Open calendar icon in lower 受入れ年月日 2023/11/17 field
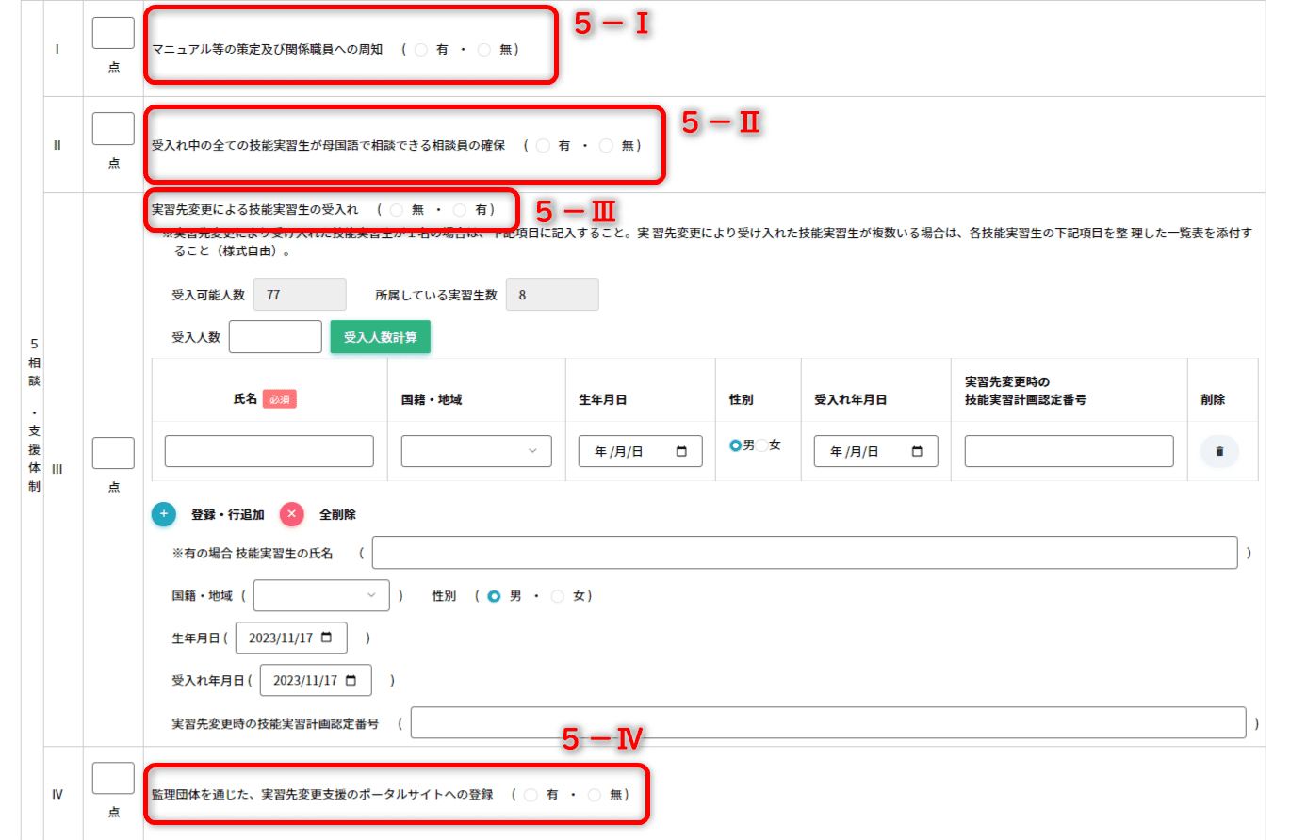The height and width of the screenshot is (840, 1290). [351, 680]
